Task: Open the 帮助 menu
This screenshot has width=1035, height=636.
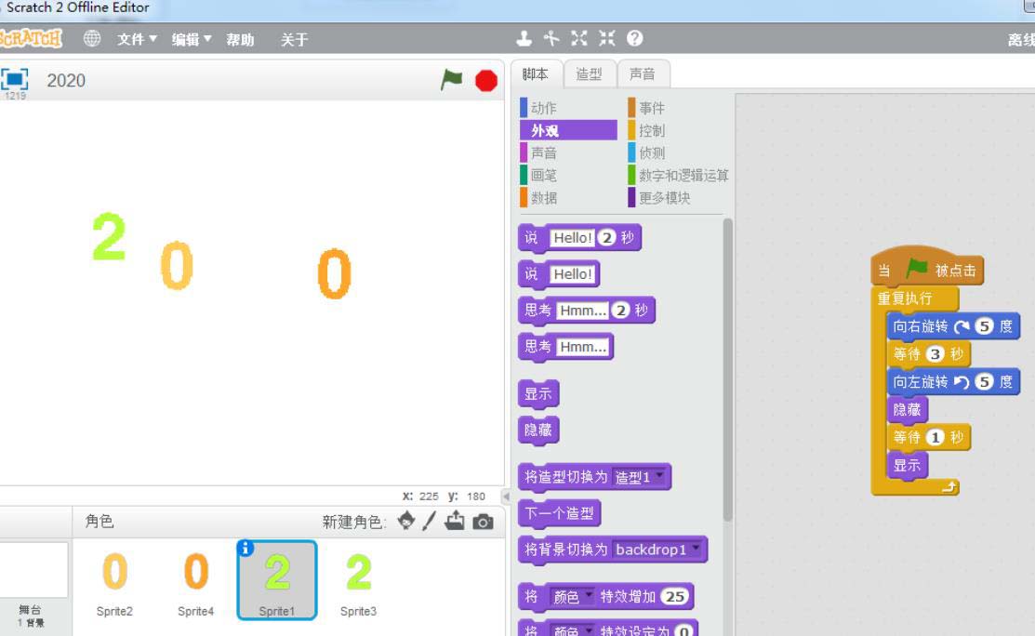Action: pos(240,40)
